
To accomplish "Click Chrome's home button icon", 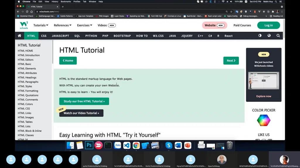I will click(x=32, y=12).
